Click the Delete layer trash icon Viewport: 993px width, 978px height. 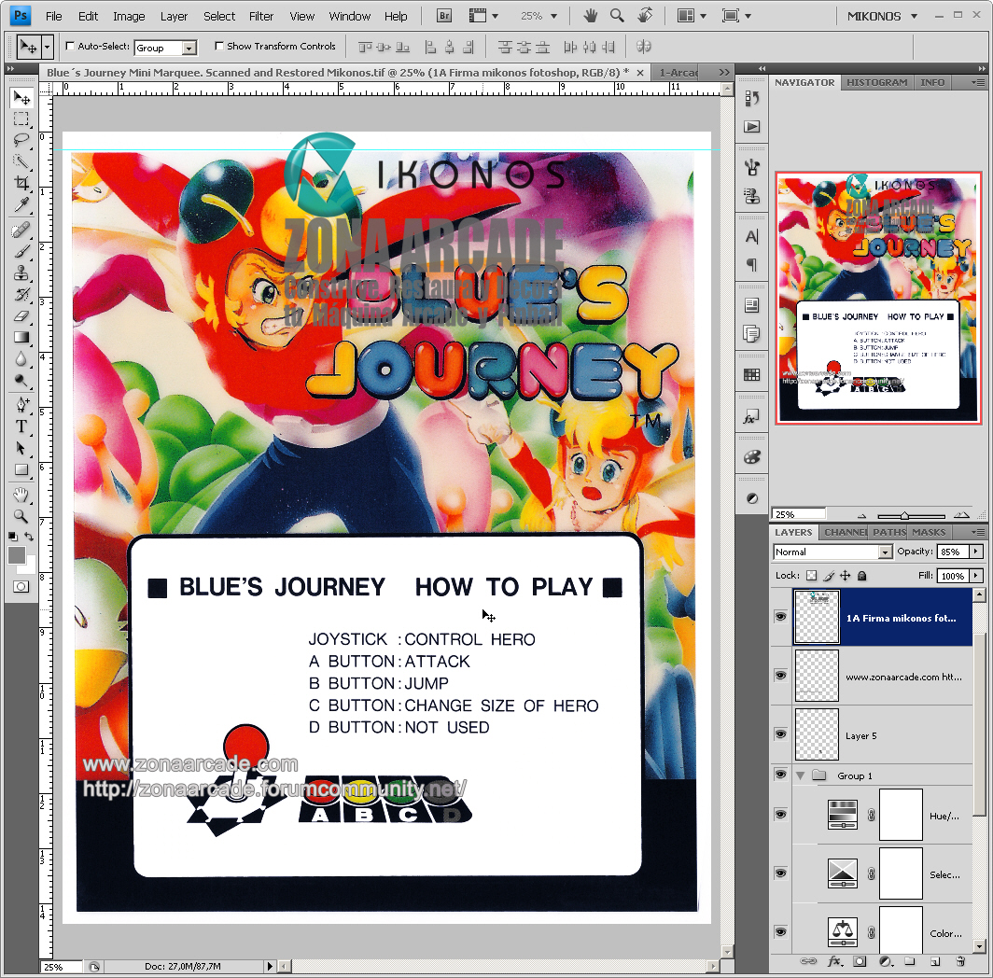pyautogui.click(x=961, y=962)
